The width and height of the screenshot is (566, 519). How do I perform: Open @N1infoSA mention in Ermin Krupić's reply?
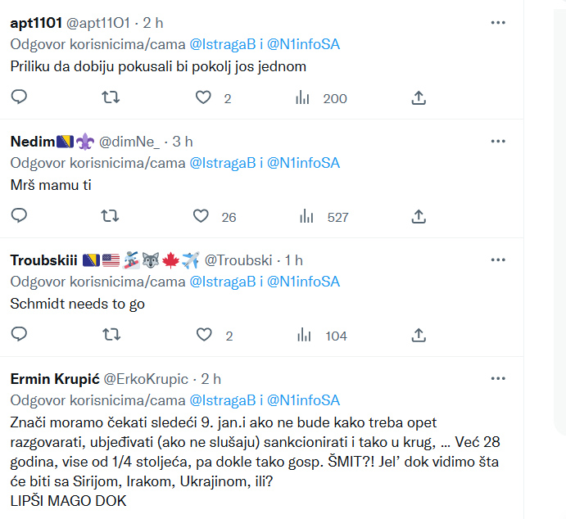pos(303,400)
